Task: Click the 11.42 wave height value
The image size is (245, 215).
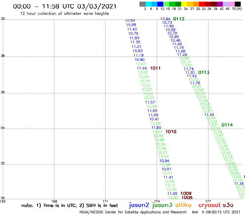Action: 132,29
